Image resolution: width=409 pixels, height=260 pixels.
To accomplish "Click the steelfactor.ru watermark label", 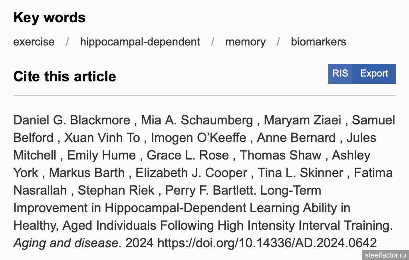I will click(x=385, y=255).
